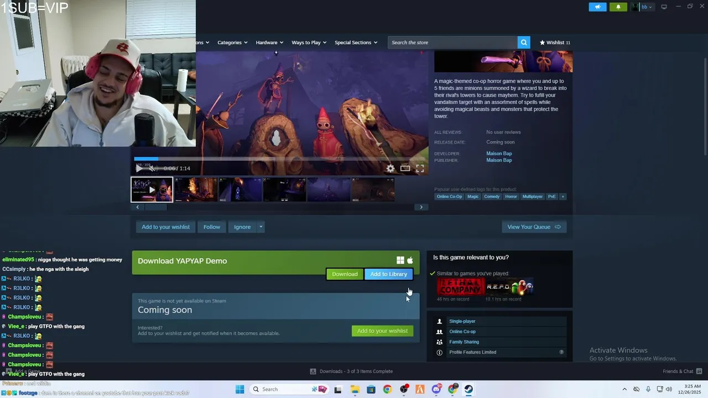This screenshot has width=708, height=398.
Task: Expand the Special Sections menu
Action: pyautogui.click(x=356, y=43)
